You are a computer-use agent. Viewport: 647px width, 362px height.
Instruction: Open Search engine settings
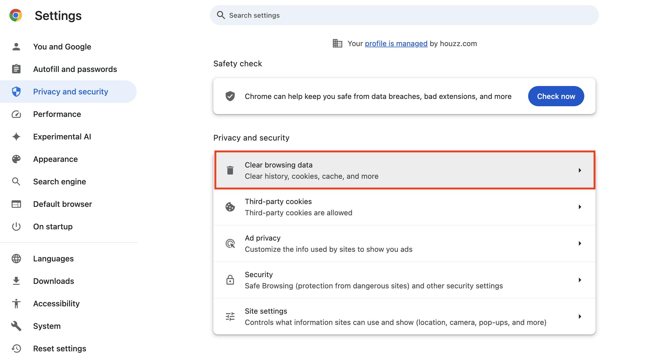pyautogui.click(x=68, y=182)
